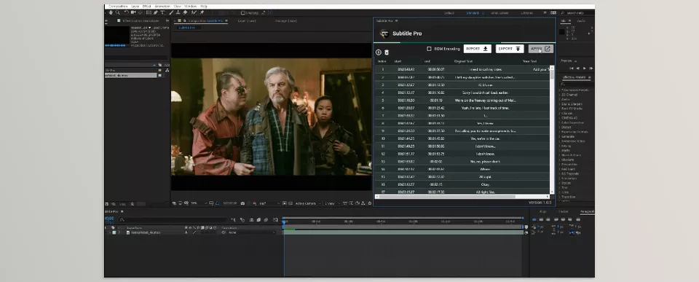Expand the 3D Channel effects category

coord(559,95)
